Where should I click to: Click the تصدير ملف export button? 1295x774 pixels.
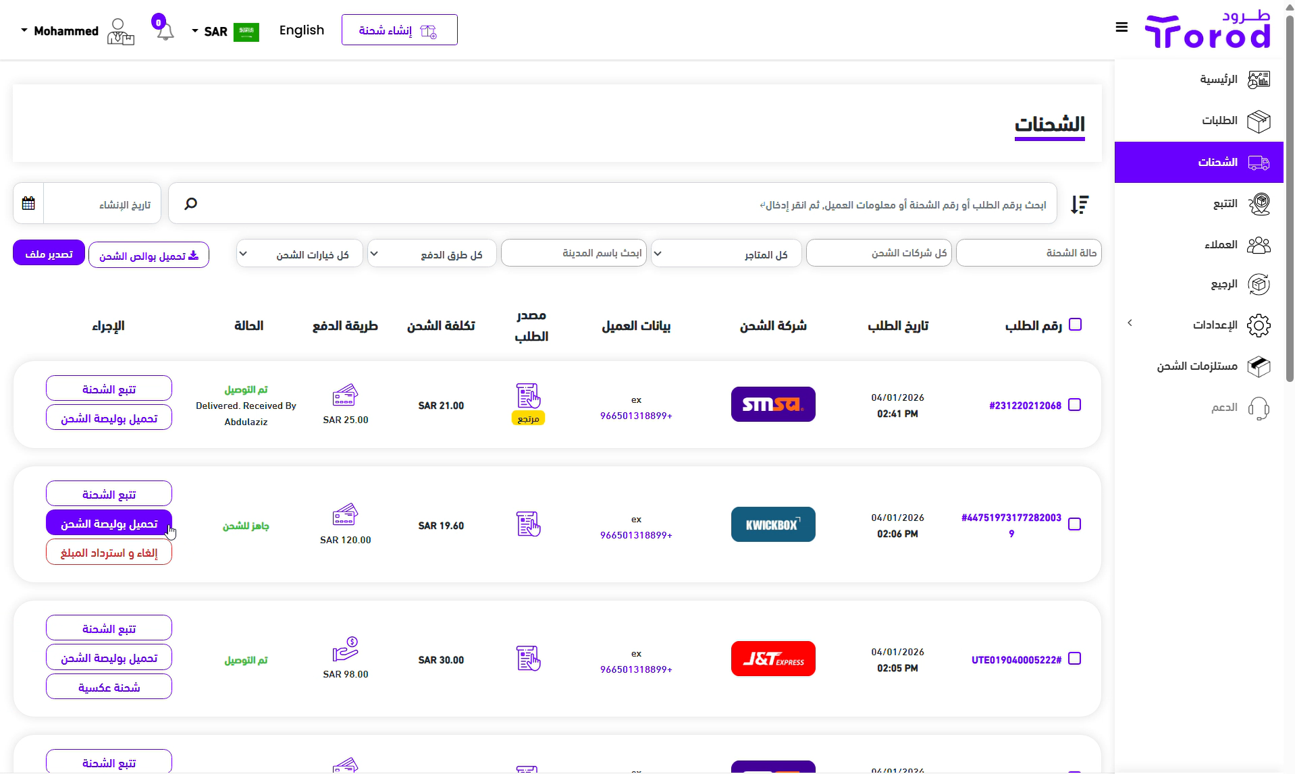pos(49,254)
